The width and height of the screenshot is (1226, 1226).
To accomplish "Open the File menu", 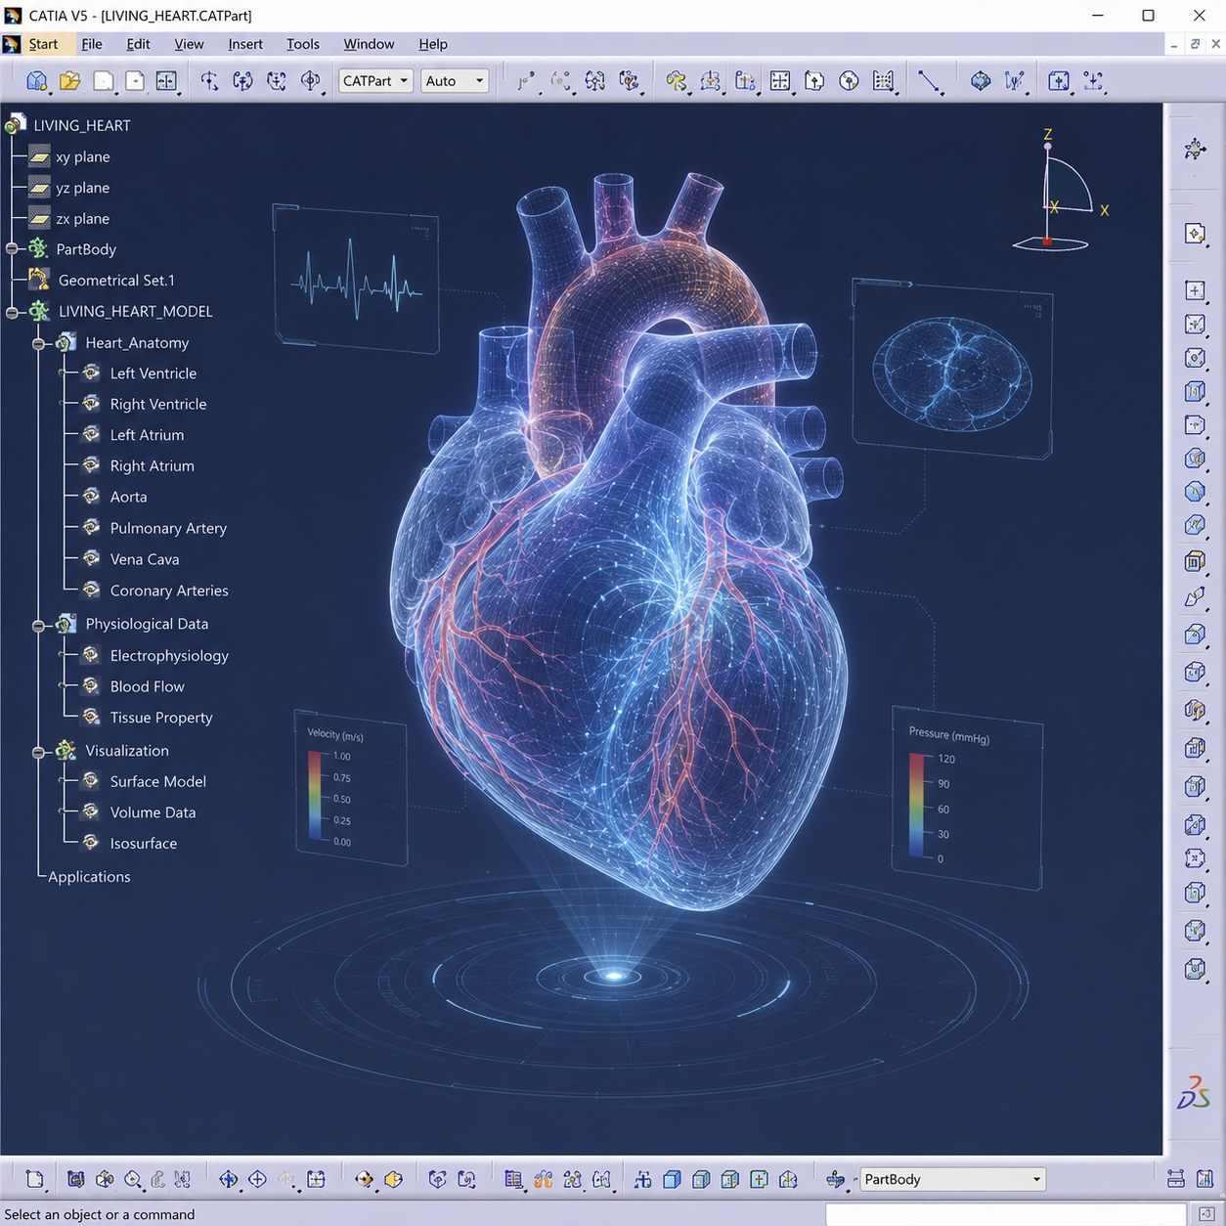I will coord(92,44).
